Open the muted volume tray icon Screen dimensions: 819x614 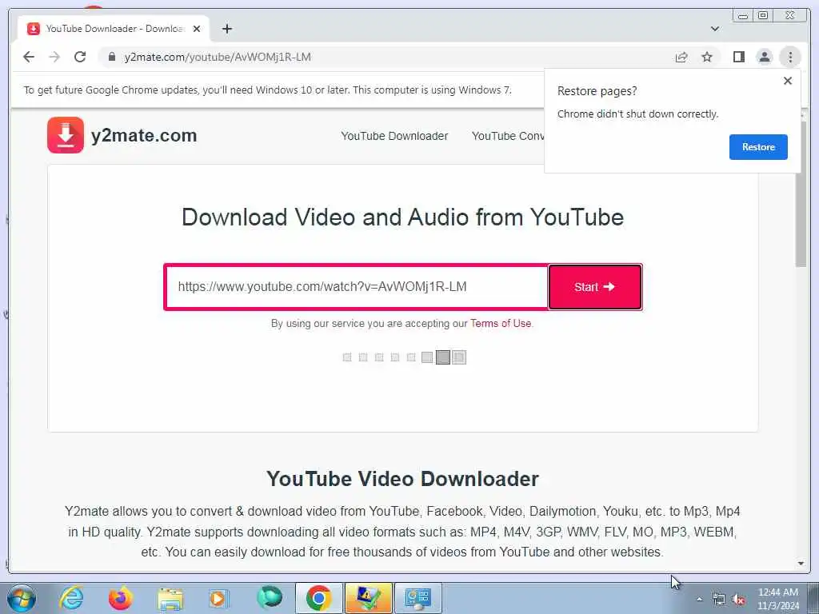tap(738, 600)
